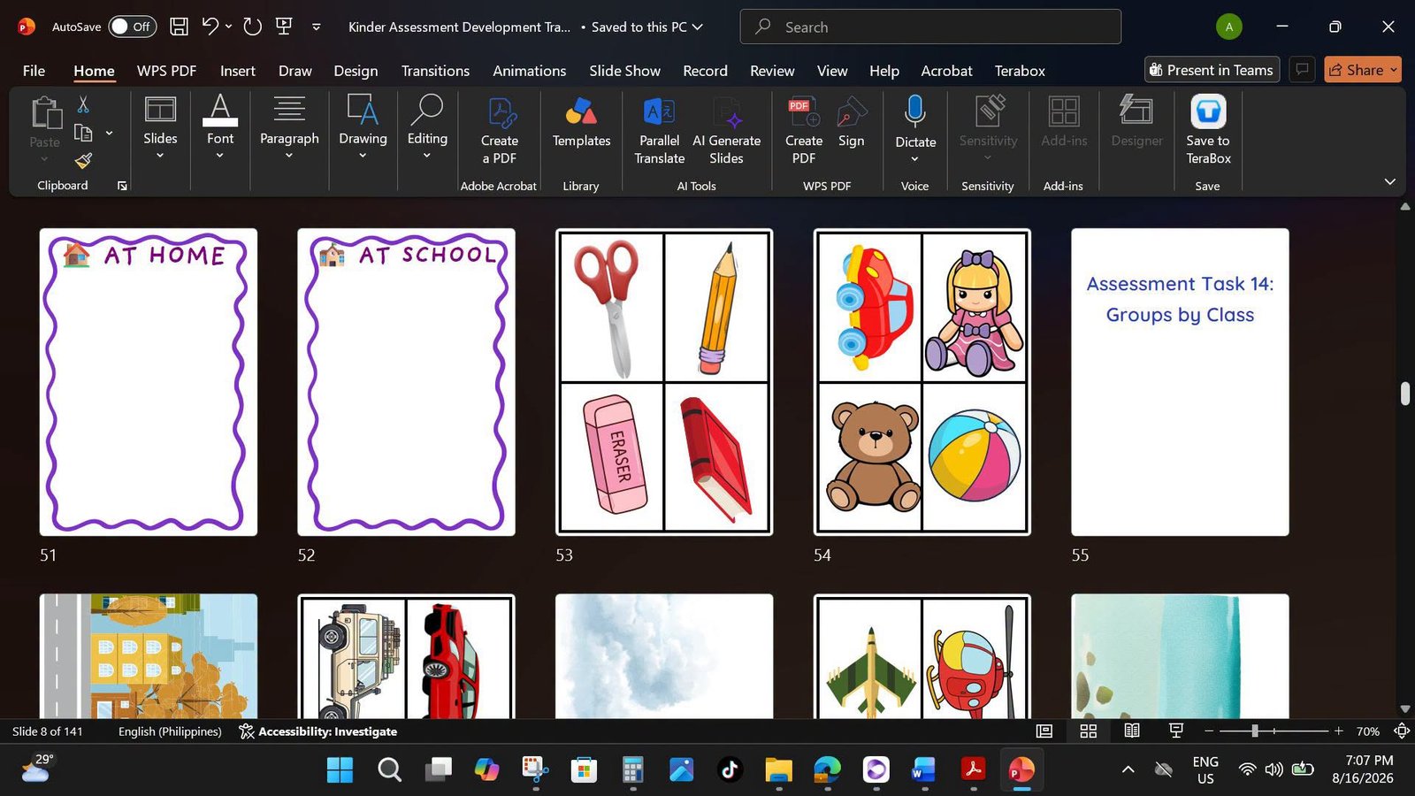Click the Parallel Translate icon
The image size is (1415, 796).
click(659, 111)
